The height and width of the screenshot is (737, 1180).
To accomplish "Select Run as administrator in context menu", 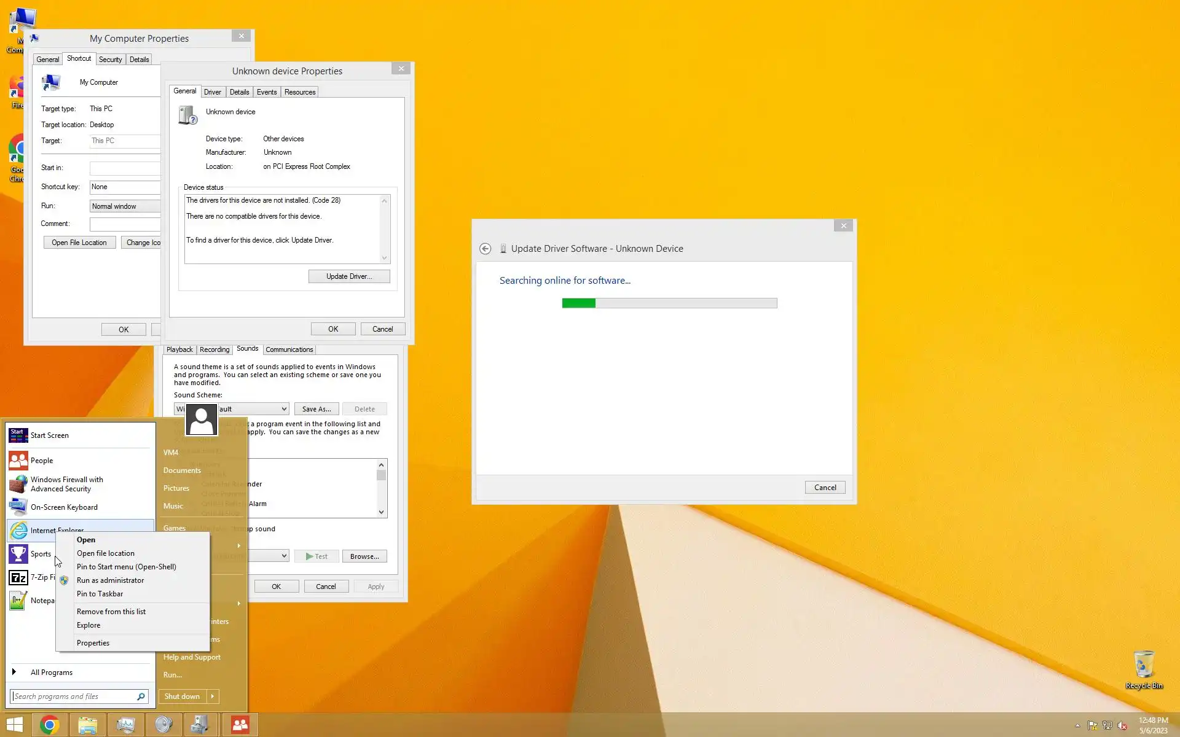I will tap(111, 580).
